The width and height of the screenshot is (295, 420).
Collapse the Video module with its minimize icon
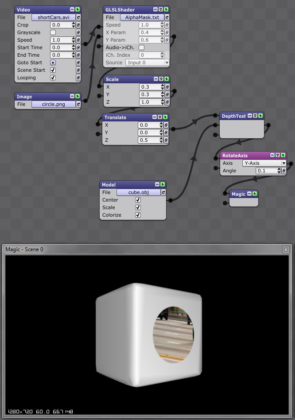(x=72, y=9)
